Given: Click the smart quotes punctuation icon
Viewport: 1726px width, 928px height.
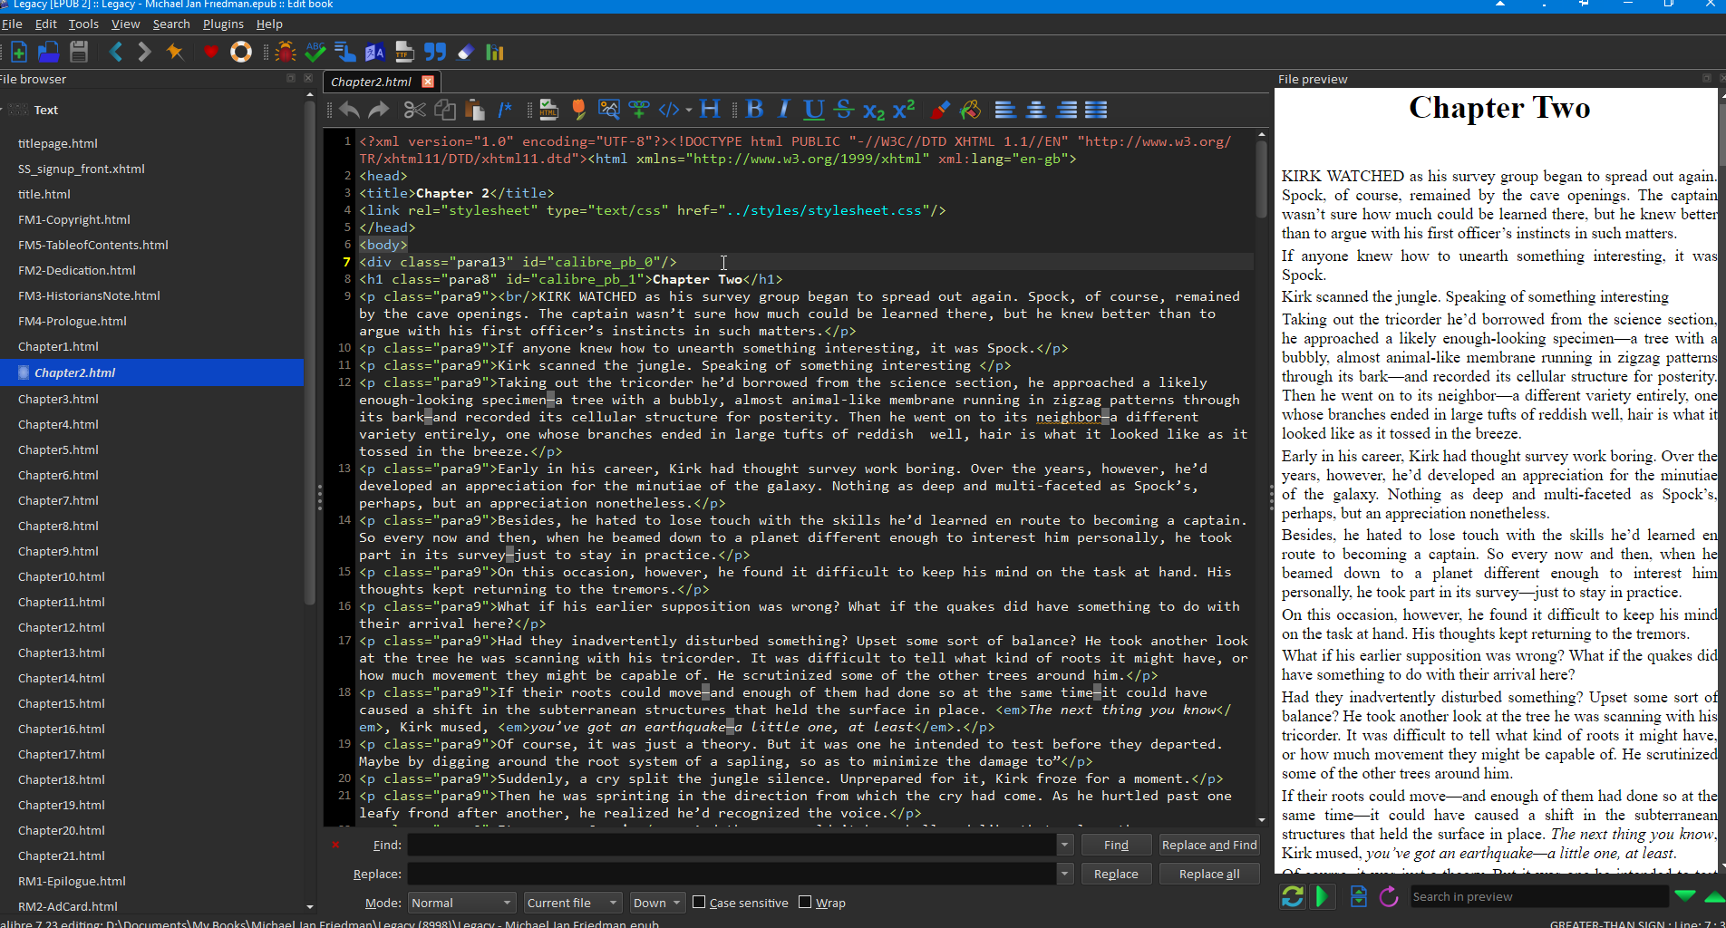Looking at the screenshot, I should (x=435, y=52).
